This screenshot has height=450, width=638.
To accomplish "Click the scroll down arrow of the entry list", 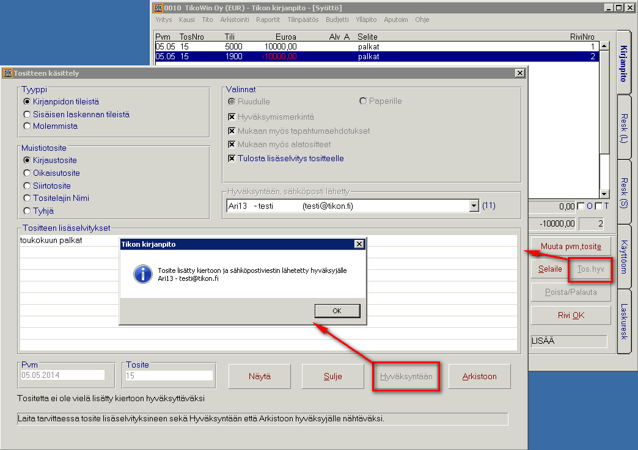I will click(x=604, y=194).
